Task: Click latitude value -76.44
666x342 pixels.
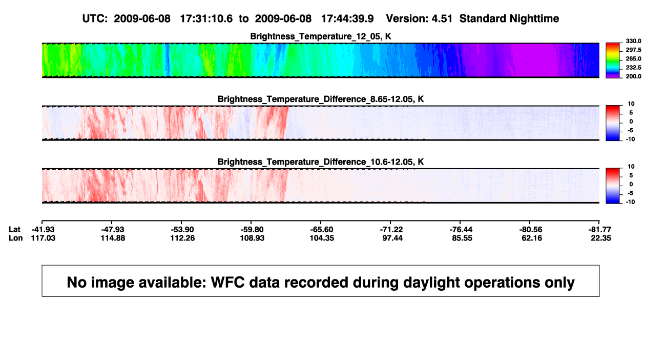Action: pyautogui.click(x=460, y=229)
